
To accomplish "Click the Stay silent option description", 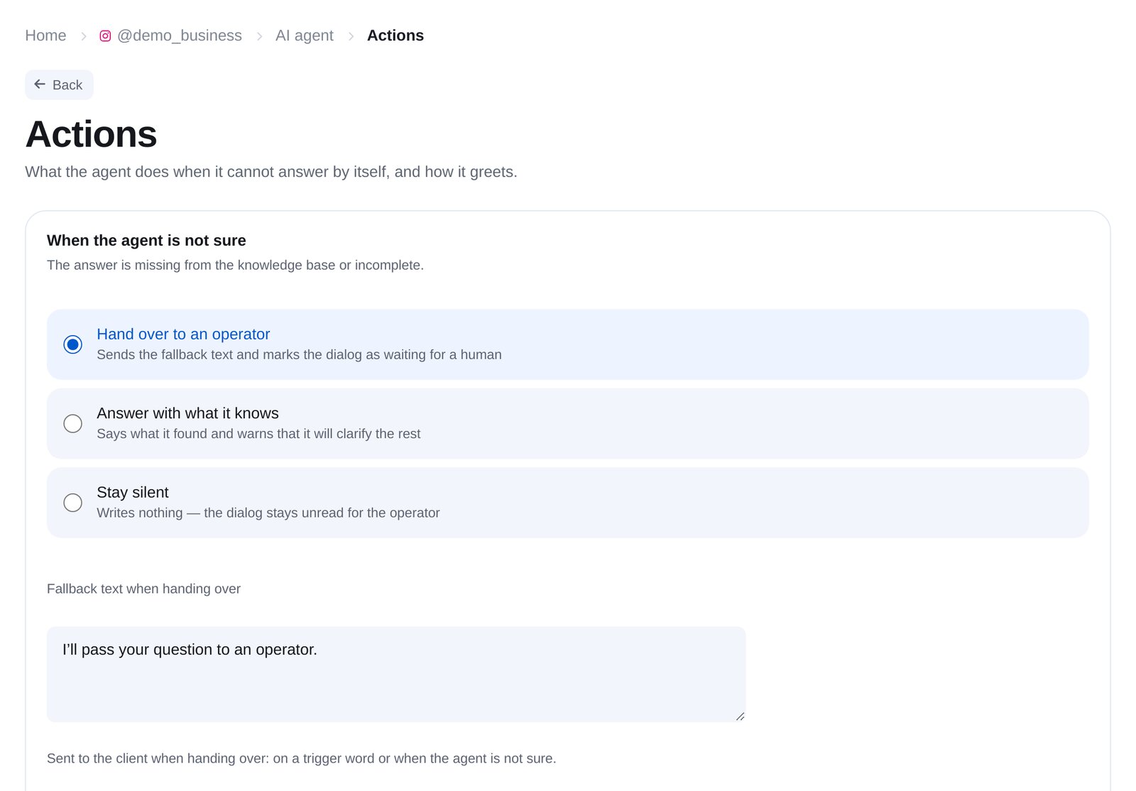I will coord(268,513).
